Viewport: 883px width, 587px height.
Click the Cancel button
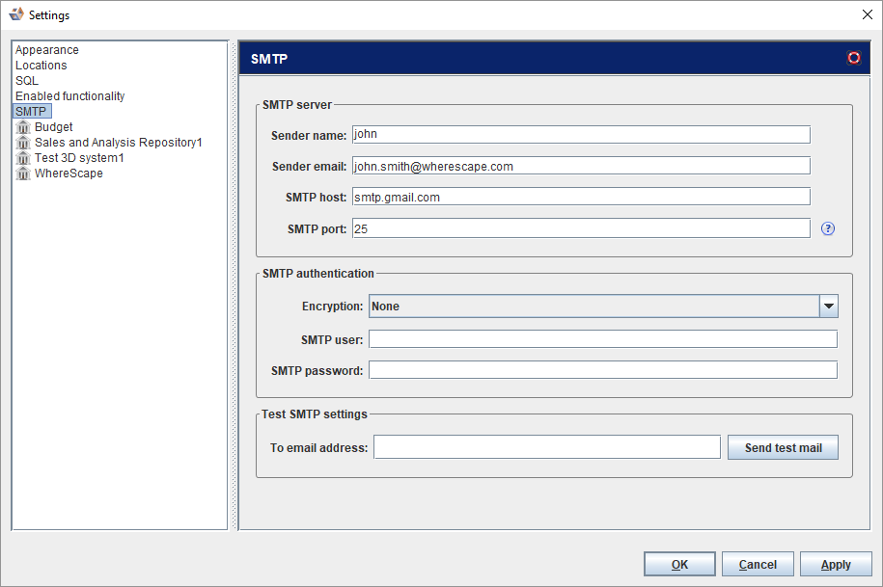[758, 565]
